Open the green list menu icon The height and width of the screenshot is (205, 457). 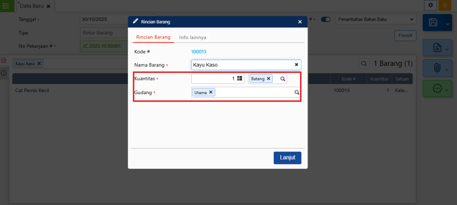pos(6,5)
